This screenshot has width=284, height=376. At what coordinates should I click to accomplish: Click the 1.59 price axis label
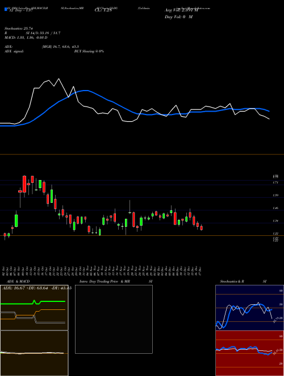point(275,195)
